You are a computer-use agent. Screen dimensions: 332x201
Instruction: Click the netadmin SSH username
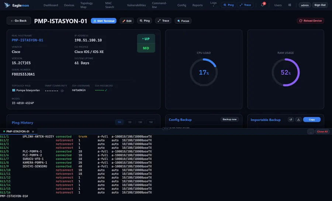coord(79,90)
